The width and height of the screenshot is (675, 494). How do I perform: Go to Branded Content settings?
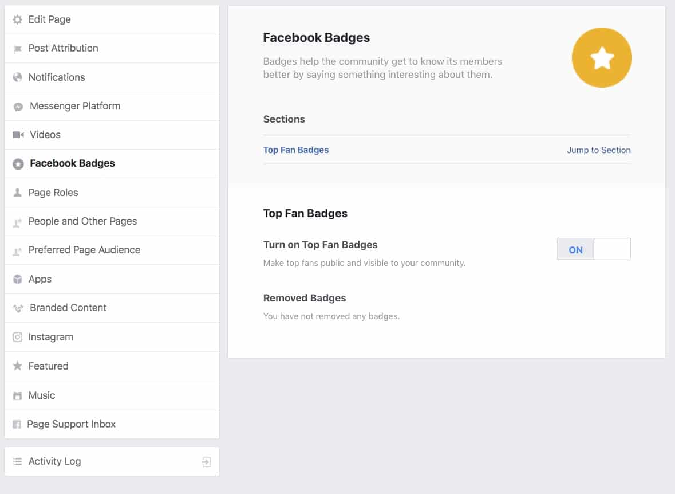point(112,308)
